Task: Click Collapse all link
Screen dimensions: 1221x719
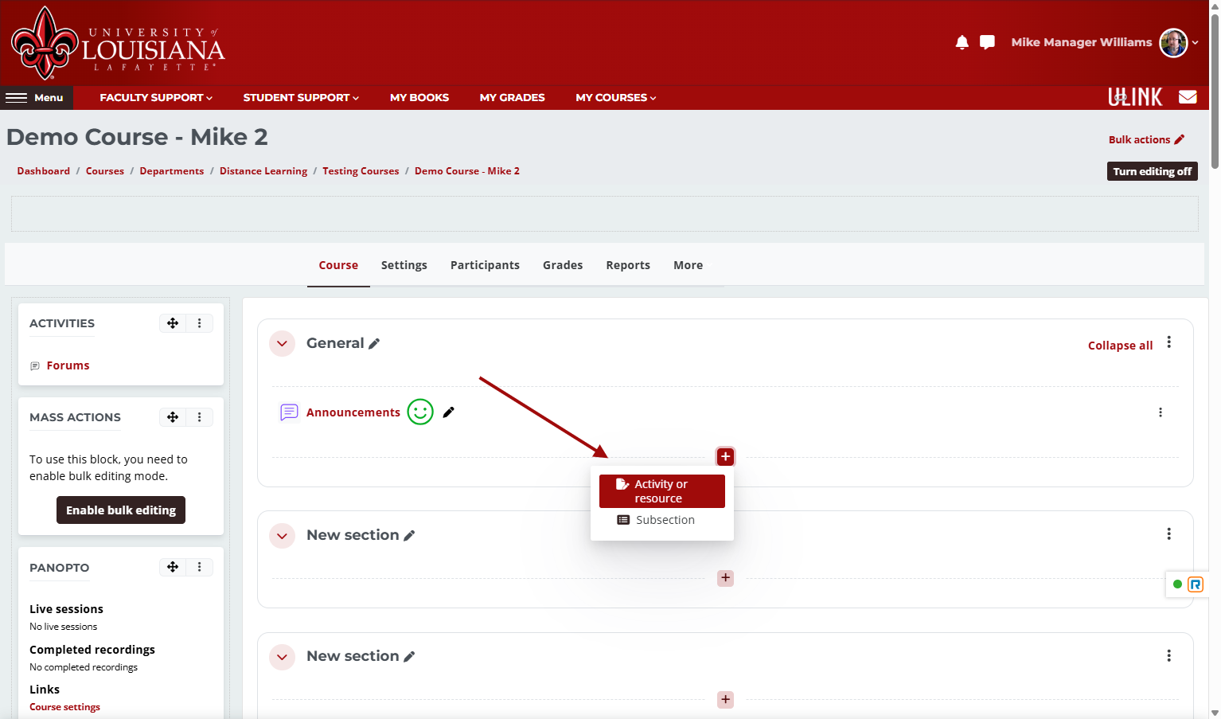Action: click(1120, 346)
